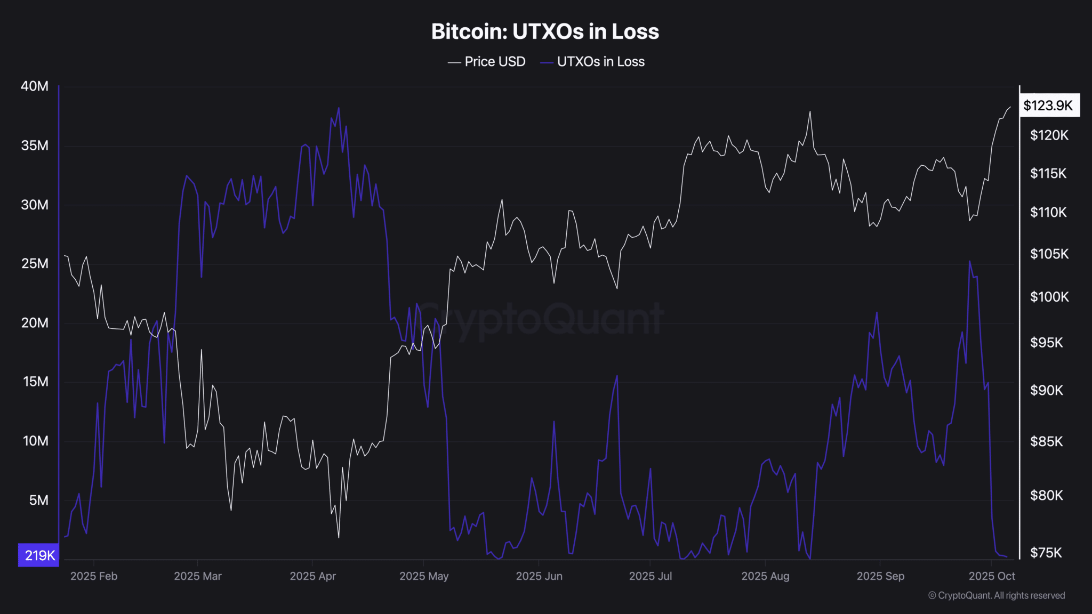
Task: Click the CryptoQuant copyright notice
Action: point(997,595)
